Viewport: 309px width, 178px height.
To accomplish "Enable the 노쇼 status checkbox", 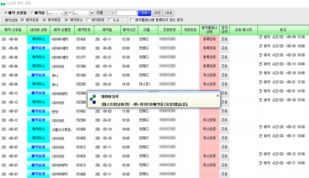I will pyautogui.click(x=110, y=20).
